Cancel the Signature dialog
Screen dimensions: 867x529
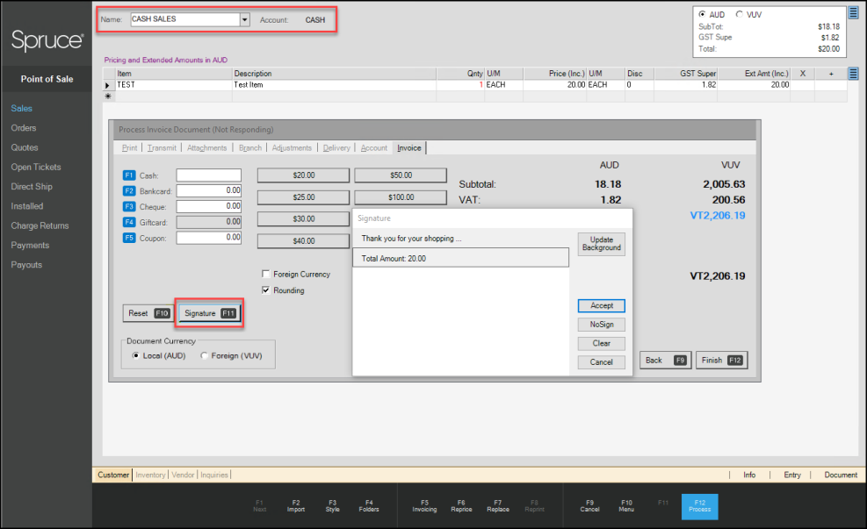coord(602,361)
